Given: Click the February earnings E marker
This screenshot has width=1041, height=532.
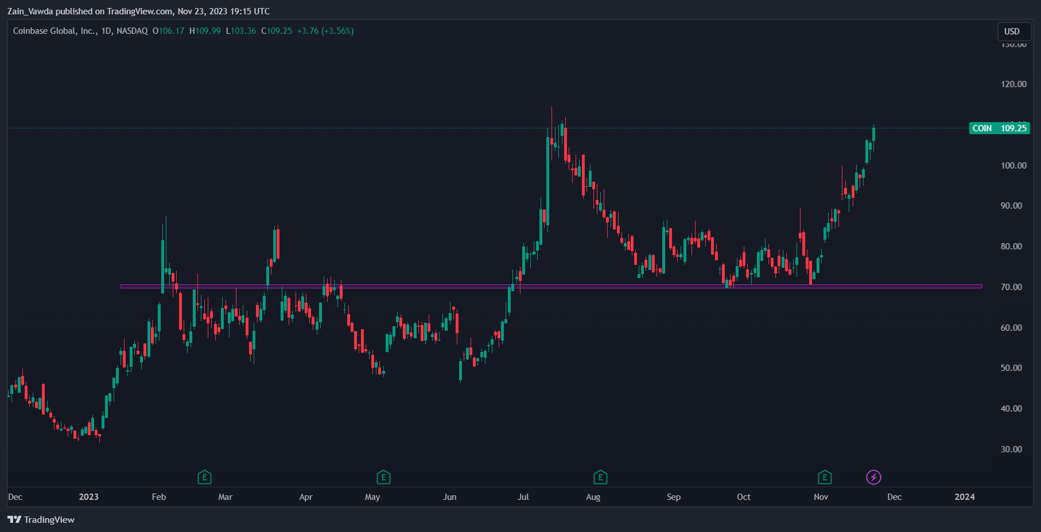Looking at the screenshot, I should point(204,477).
